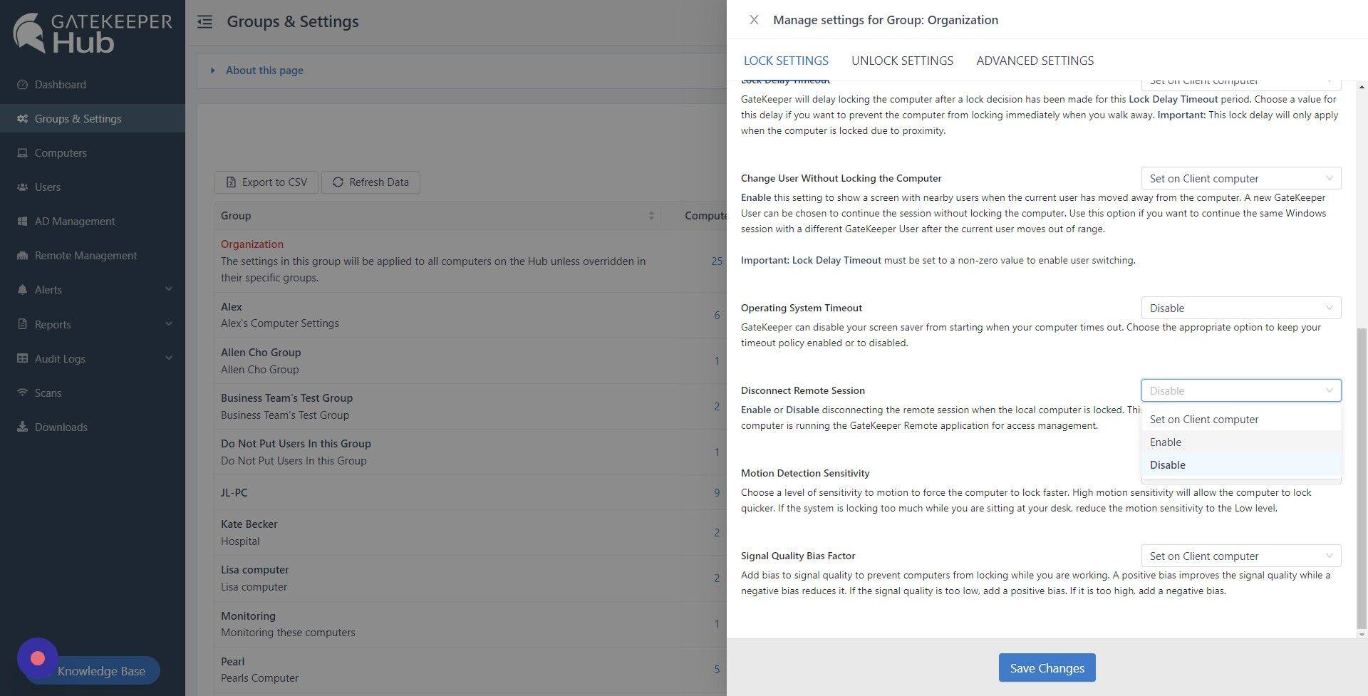Switch to the UNLOCK SETTINGS tab
This screenshot has width=1368, height=696.
tap(902, 61)
